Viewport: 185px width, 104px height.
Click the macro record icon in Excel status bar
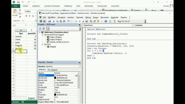[23, 102]
